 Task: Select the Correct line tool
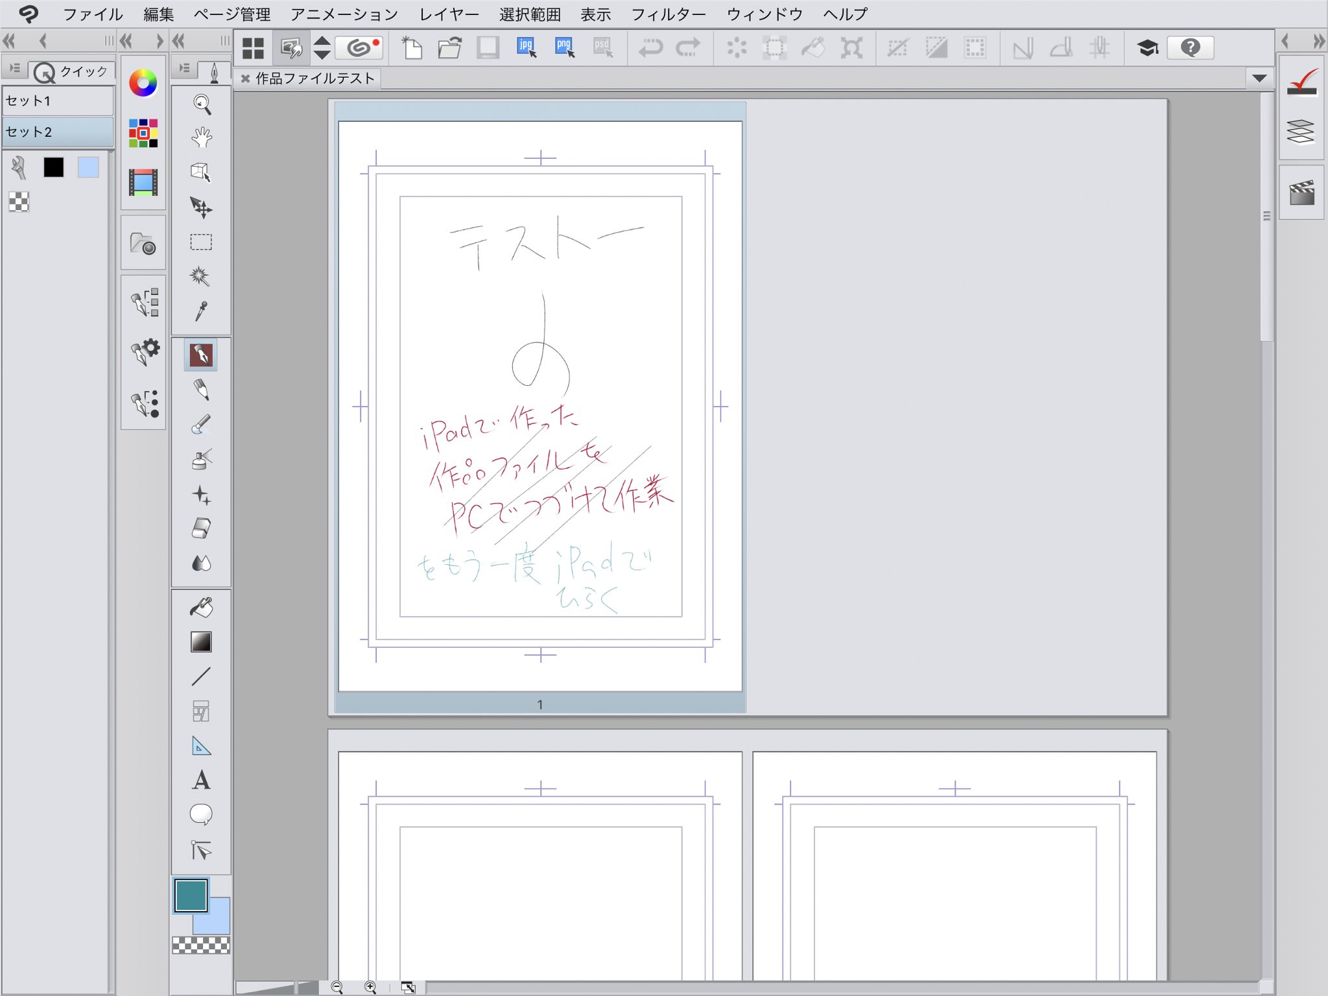201,850
